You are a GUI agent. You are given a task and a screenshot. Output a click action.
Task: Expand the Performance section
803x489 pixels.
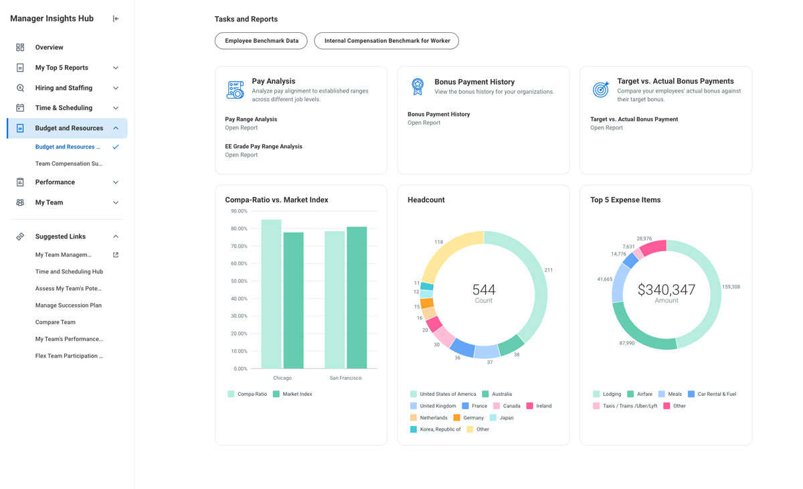114,182
